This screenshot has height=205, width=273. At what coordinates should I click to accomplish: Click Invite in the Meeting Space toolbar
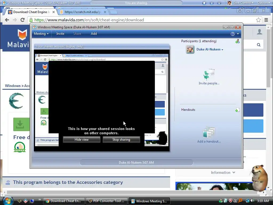coord(60,34)
